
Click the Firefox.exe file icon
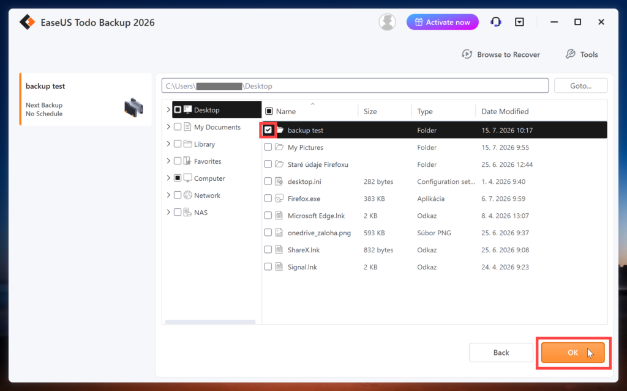click(x=279, y=199)
